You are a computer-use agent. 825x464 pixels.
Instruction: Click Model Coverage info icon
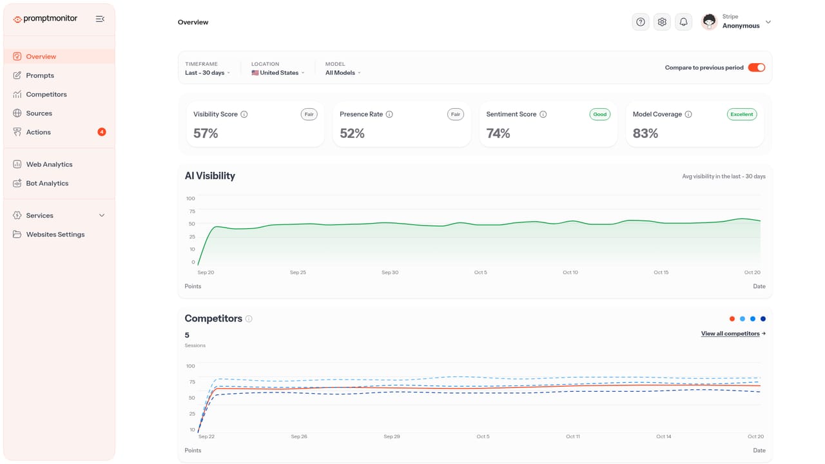[688, 114]
